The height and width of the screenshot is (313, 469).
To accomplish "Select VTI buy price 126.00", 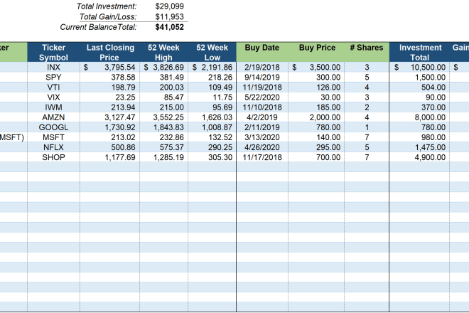I will click(316, 87).
